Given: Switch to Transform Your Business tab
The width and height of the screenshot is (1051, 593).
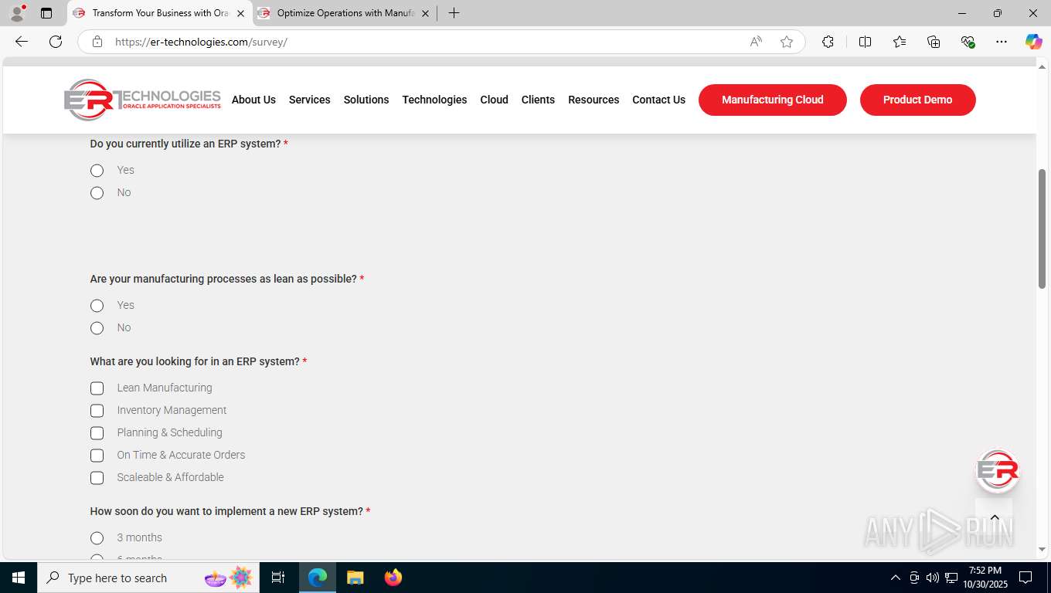Looking at the screenshot, I should coord(160,13).
